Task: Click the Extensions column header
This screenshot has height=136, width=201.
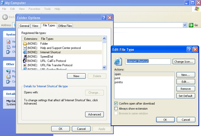Action: 31,39
